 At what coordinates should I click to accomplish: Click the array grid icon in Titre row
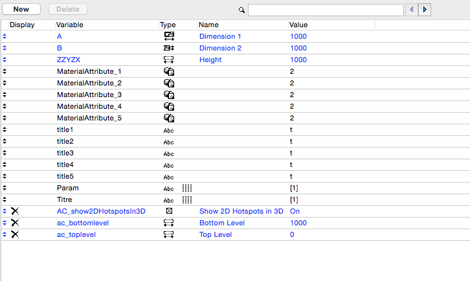click(187, 199)
